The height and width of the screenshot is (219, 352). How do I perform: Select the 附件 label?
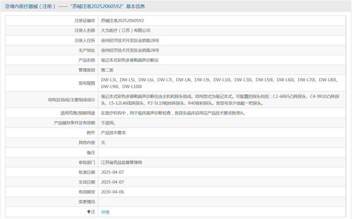91,133
